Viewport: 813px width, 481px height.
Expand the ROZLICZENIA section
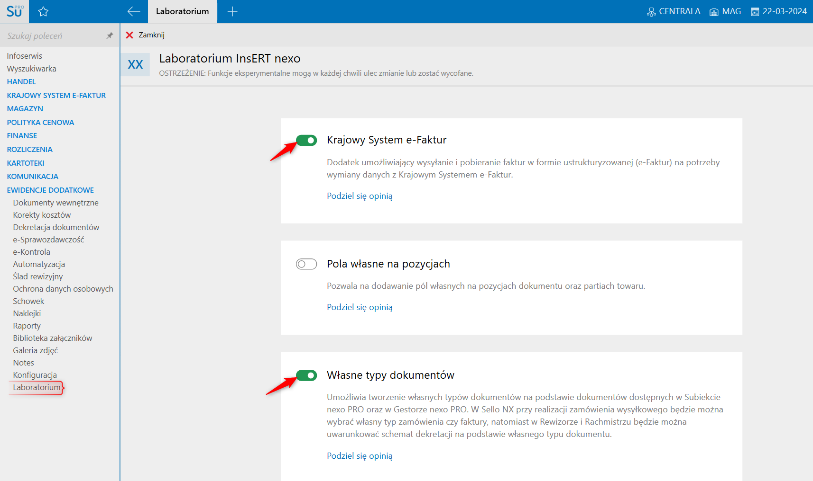[30, 150]
